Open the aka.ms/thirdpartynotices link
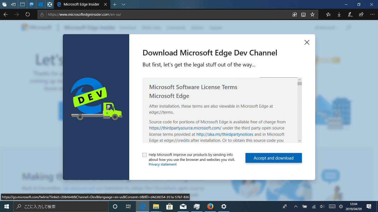The height and width of the screenshot is (212, 378). [x=225, y=134]
